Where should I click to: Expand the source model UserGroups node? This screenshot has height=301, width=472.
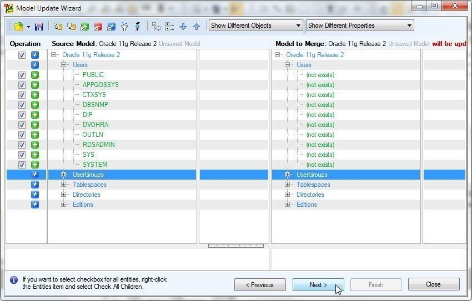tap(63, 174)
